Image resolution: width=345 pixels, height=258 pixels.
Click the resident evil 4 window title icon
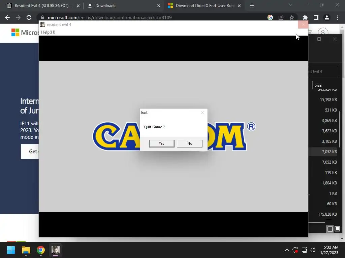point(42,25)
